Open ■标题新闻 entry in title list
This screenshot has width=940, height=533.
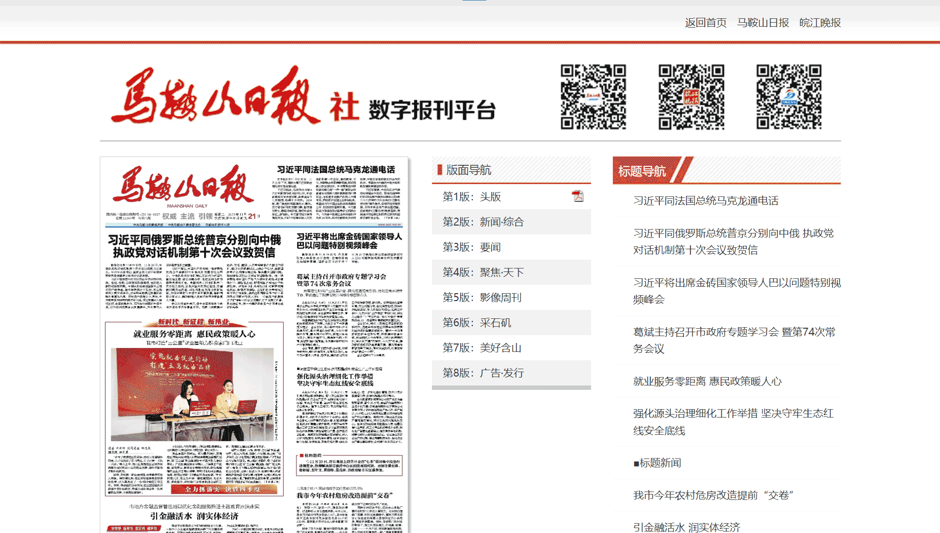[657, 462]
